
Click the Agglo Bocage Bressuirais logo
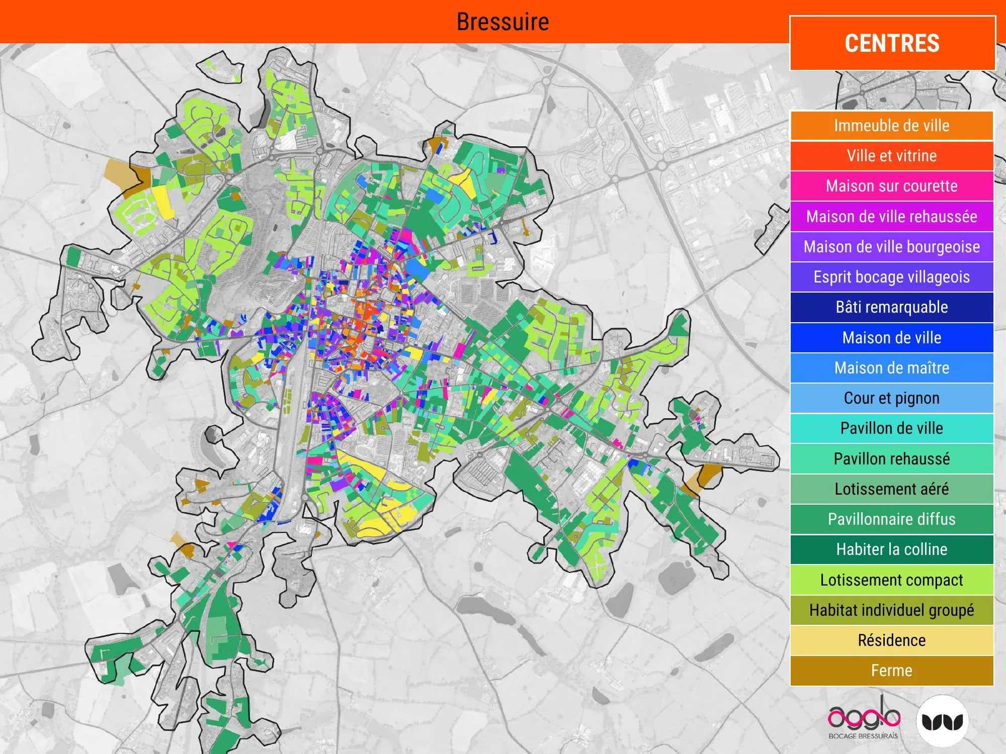coord(864,717)
